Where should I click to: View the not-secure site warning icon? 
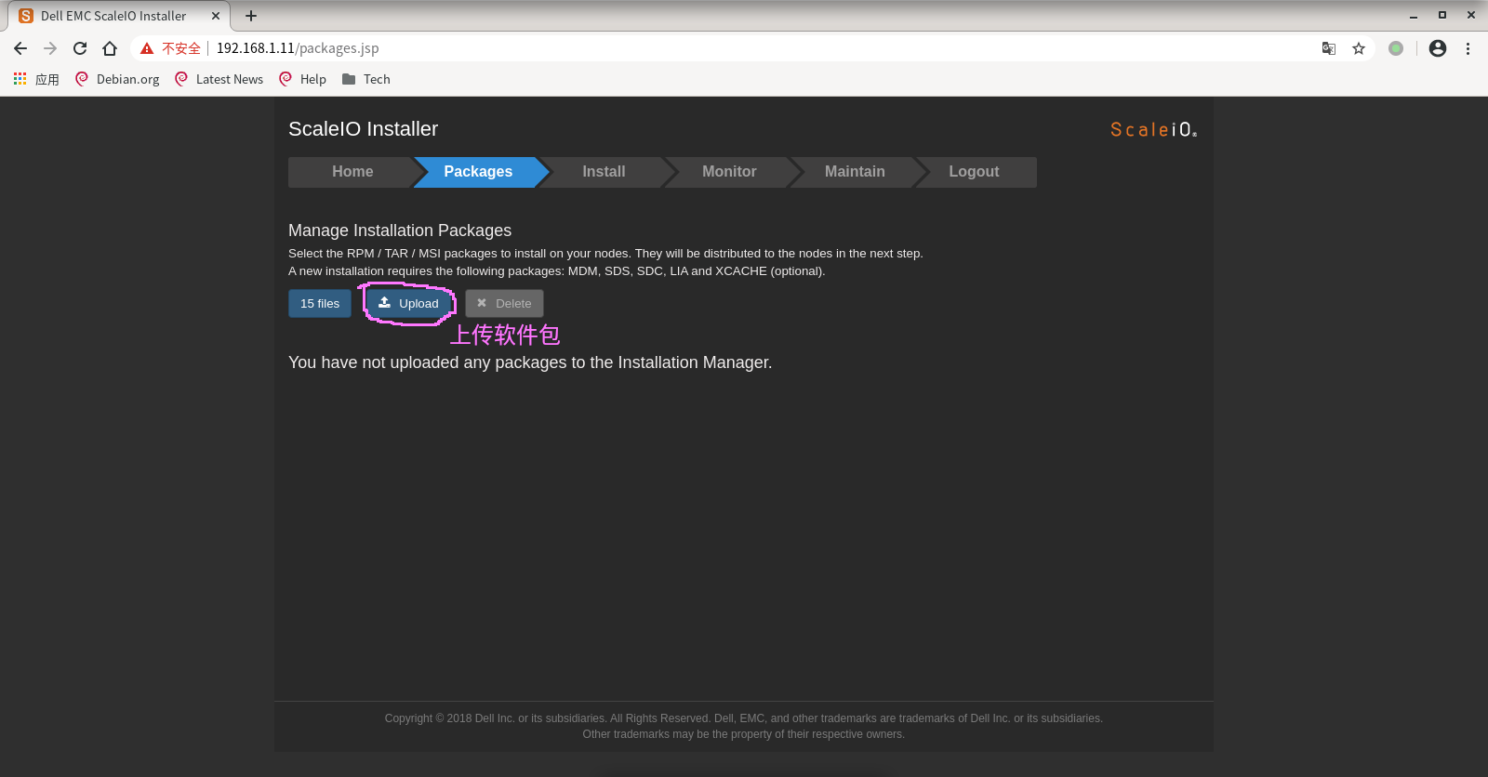pos(147,48)
